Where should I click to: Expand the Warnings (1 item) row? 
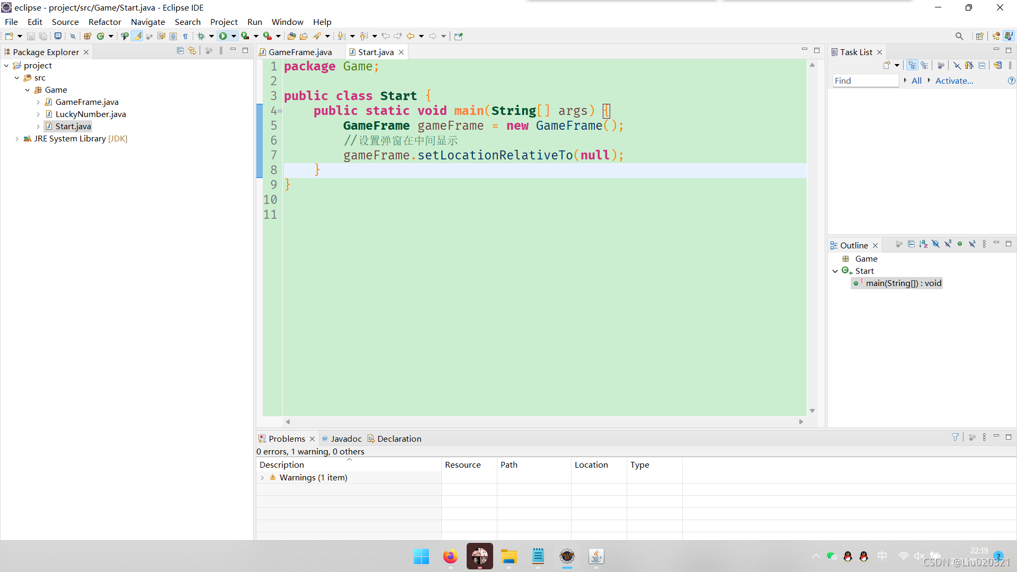pyautogui.click(x=262, y=478)
